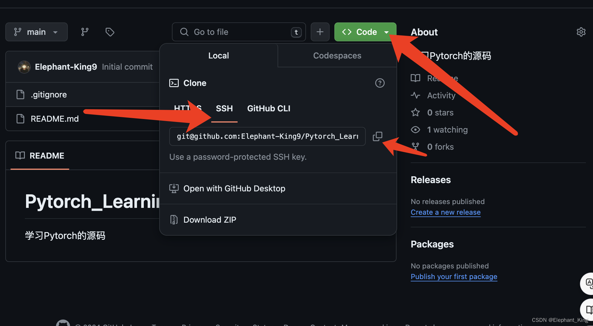
Task: Toggle the green Code dropdown button
Action: pyautogui.click(x=365, y=32)
